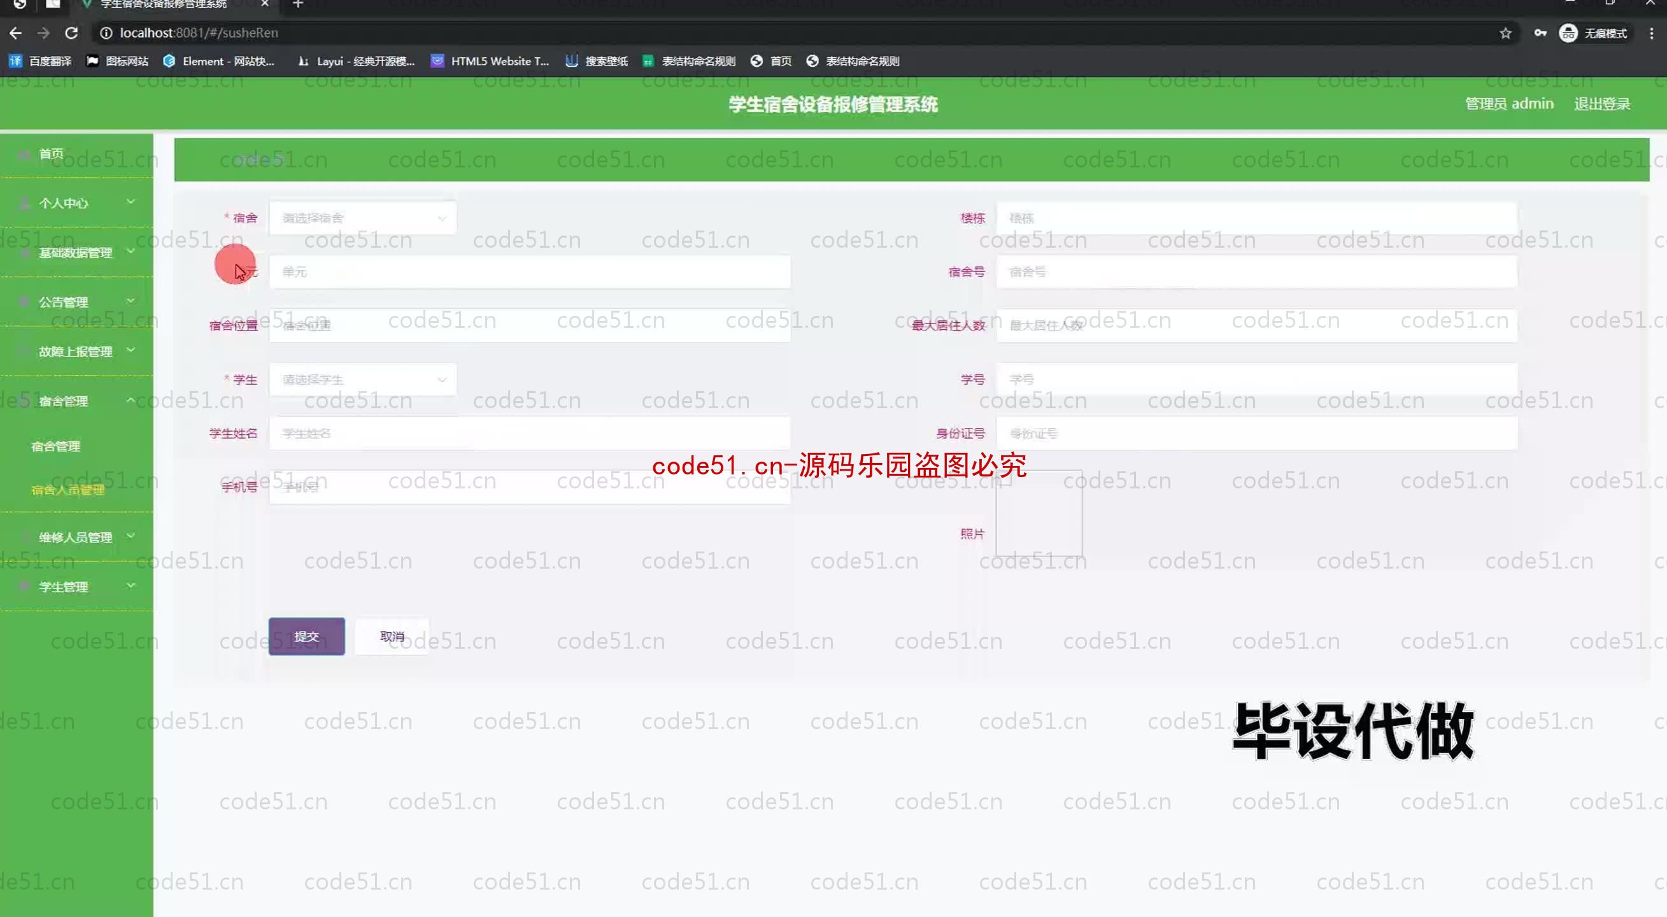
Task: Click the 学生宿舍设备报修管理系统 title
Action: point(833,104)
